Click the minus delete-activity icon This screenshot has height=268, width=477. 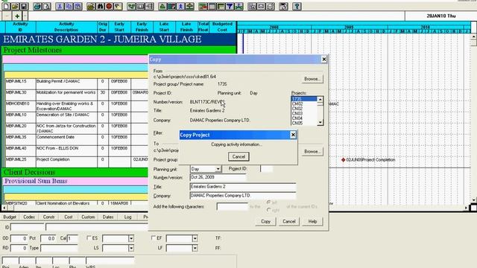pyautogui.click(x=7, y=16)
